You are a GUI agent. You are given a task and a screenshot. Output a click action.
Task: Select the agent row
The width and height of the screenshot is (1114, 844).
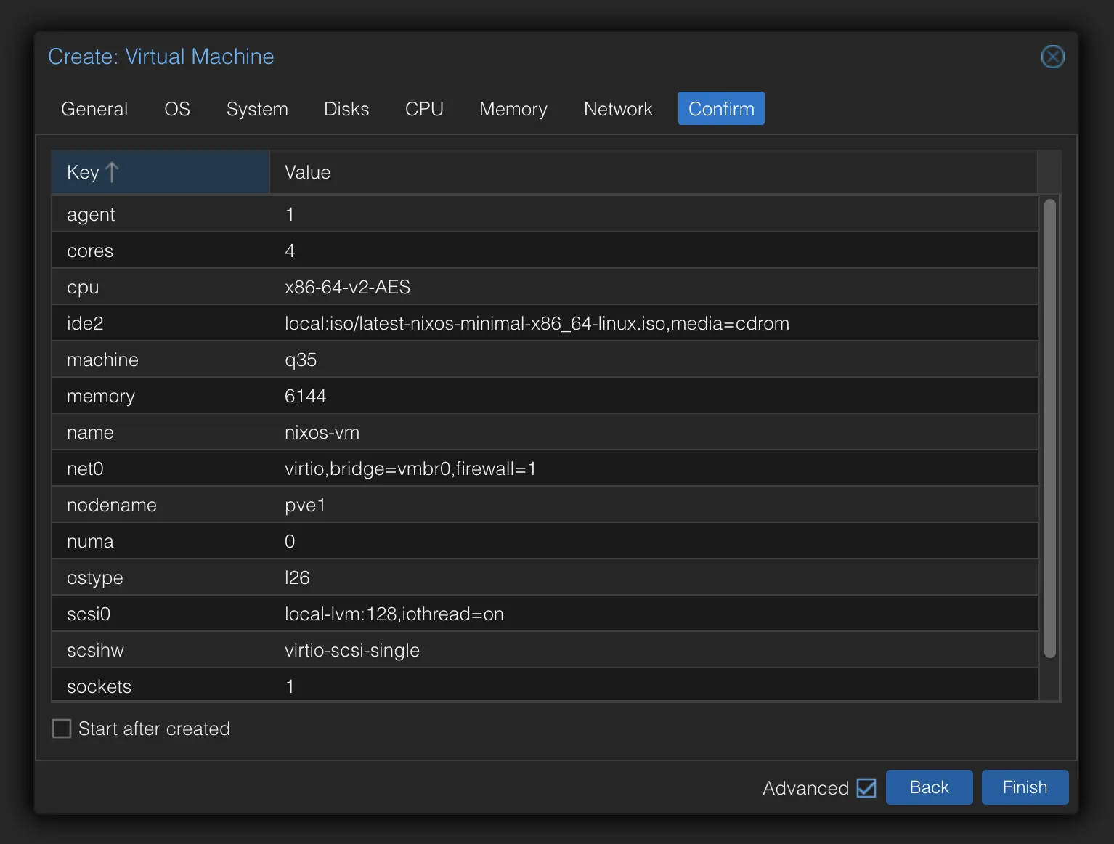[x=545, y=214]
